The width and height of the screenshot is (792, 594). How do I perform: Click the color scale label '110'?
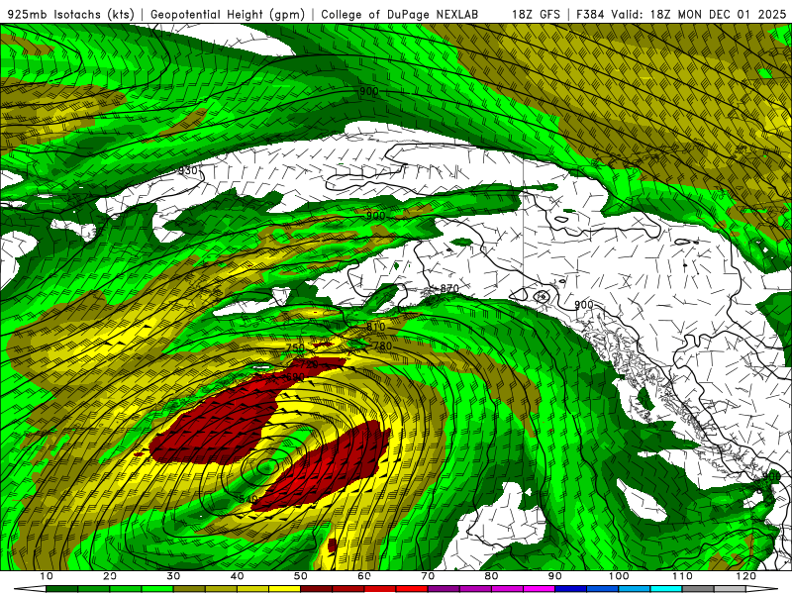tap(682, 576)
